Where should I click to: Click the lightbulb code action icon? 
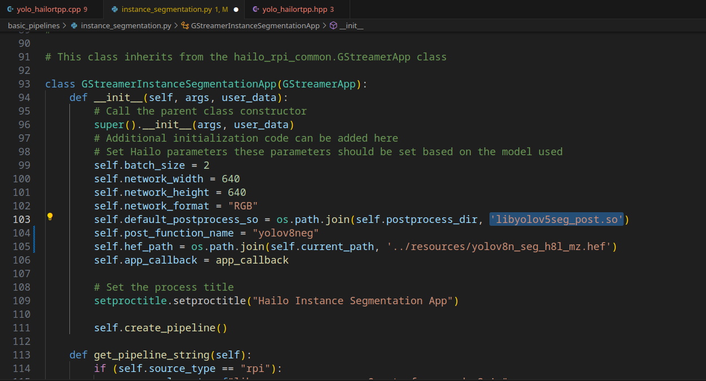50,216
